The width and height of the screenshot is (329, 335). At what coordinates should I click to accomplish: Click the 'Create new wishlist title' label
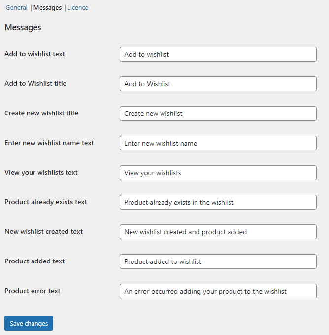[41, 113]
